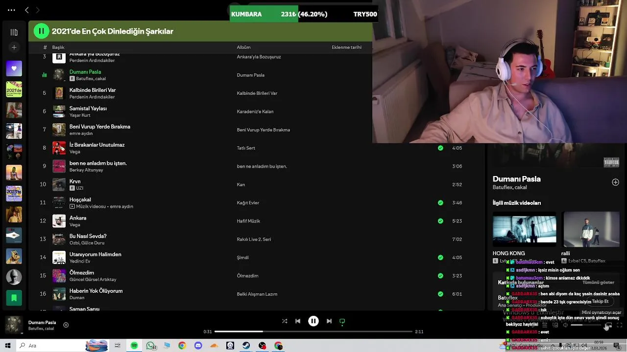The width and height of the screenshot is (627, 352).
Task: Toggle saved check for Hoşçakal
Action: coord(440,203)
